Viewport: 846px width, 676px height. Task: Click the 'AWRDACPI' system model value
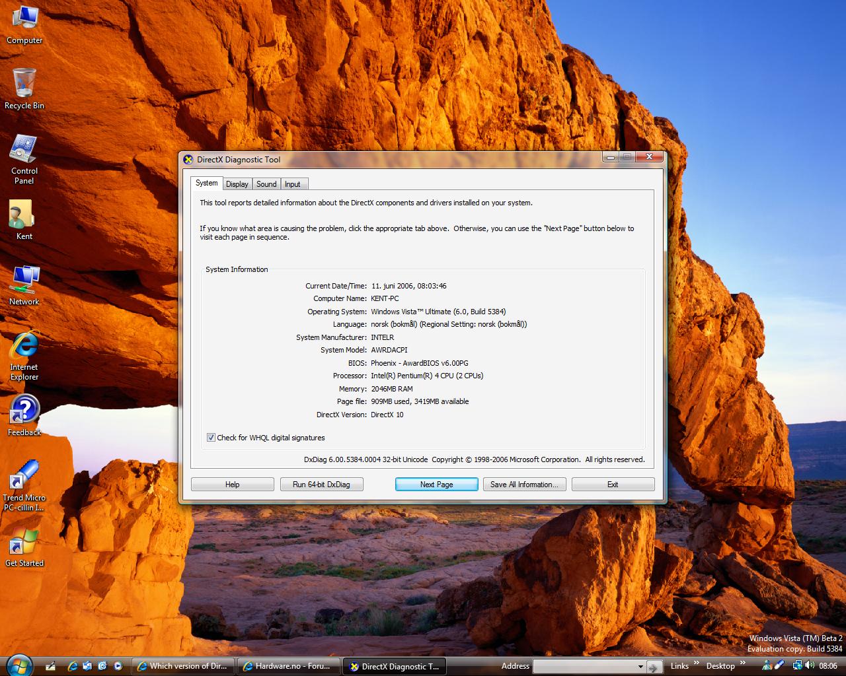tap(389, 350)
